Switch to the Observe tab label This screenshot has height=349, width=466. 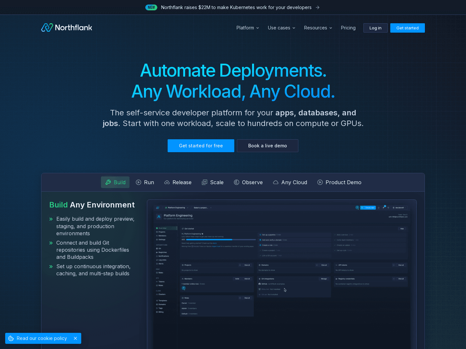pyautogui.click(x=252, y=182)
